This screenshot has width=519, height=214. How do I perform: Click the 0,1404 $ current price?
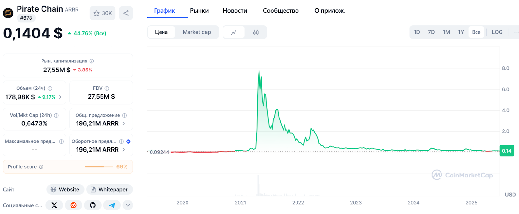pos(33,33)
